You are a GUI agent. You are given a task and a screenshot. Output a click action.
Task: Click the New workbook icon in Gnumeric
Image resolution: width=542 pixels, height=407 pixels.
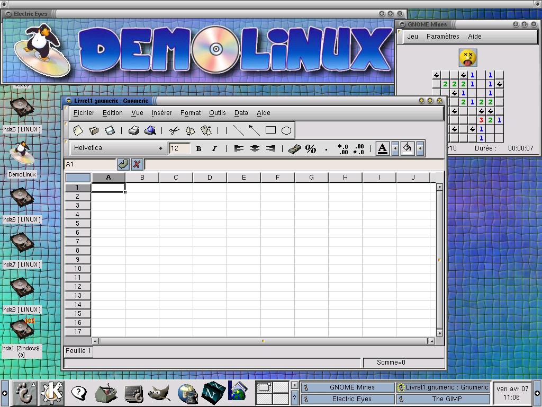pyautogui.click(x=78, y=130)
